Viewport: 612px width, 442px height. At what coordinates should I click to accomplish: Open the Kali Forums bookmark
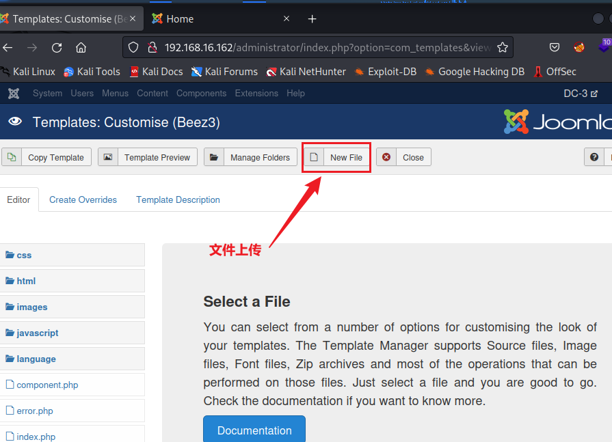(x=224, y=72)
